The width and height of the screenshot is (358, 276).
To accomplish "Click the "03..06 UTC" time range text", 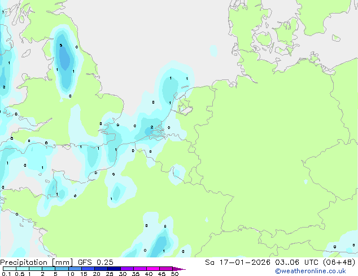I will (x=296, y=262).
